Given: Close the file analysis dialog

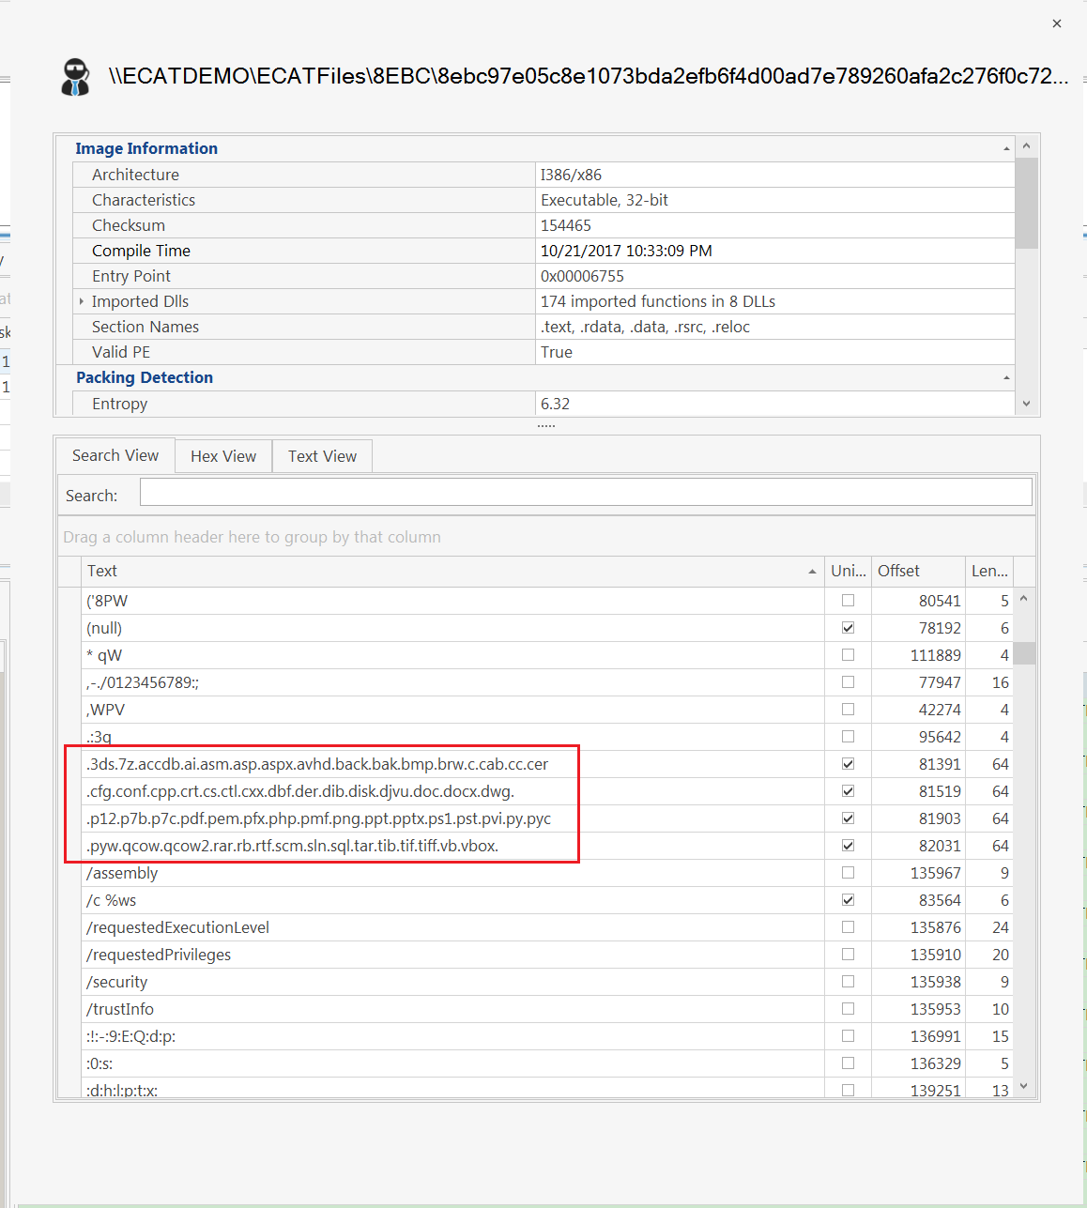Looking at the screenshot, I should point(1057,23).
